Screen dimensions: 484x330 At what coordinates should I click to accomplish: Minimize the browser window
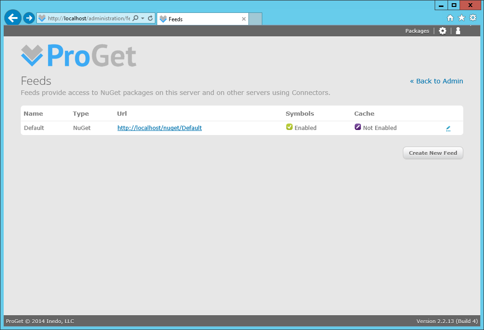pos(441,5)
